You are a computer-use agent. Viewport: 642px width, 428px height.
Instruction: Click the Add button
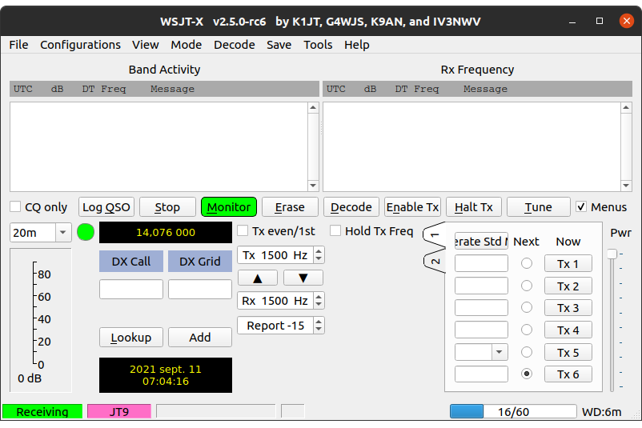pyautogui.click(x=200, y=337)
